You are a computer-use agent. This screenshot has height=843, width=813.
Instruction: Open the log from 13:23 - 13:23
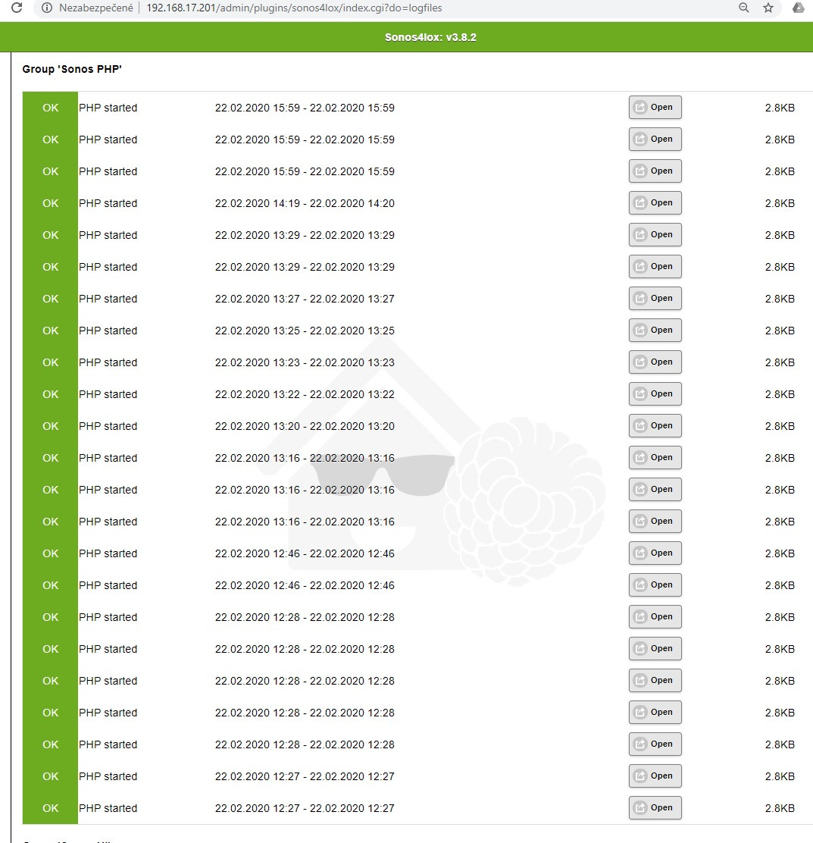(x=655, y=362)
